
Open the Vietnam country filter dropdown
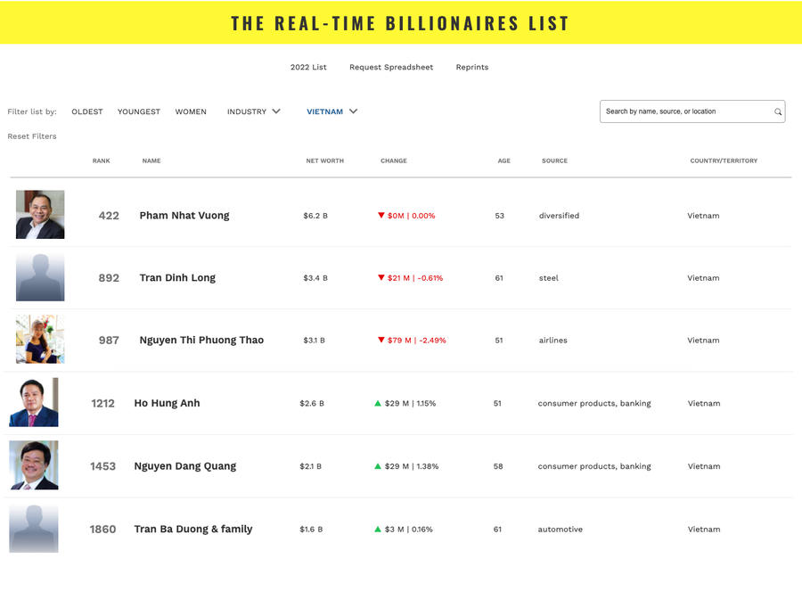tap(331, 111)
